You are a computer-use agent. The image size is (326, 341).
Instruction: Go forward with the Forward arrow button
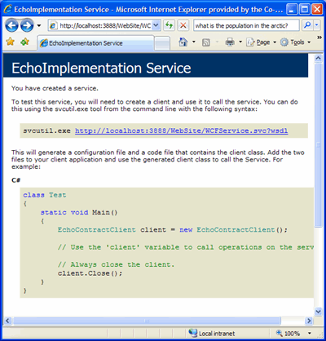tap(27, 25)
